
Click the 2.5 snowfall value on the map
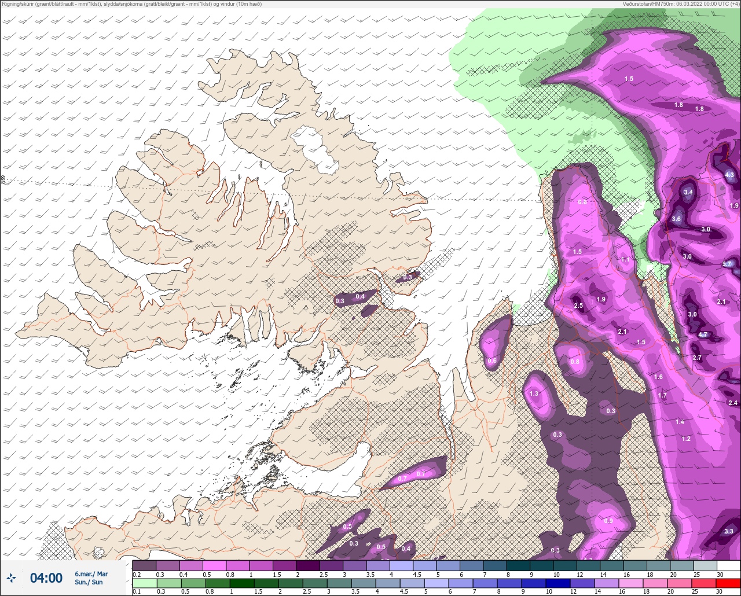[x=578, y=306]
